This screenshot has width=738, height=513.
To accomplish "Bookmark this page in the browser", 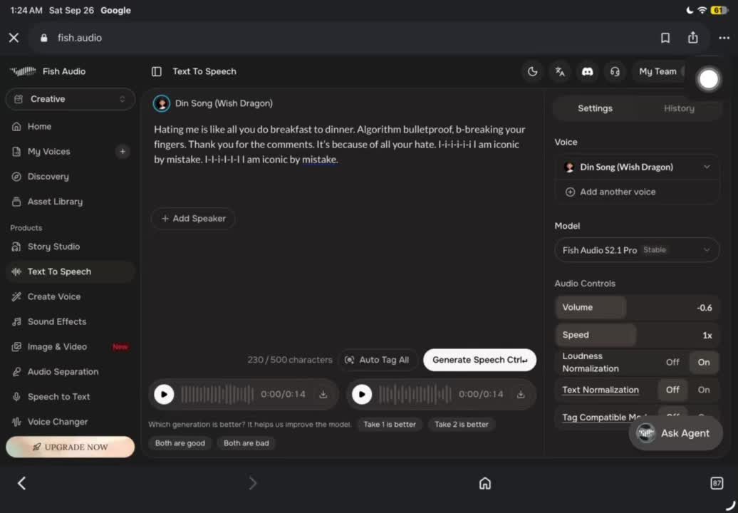I will coord(665,38).
